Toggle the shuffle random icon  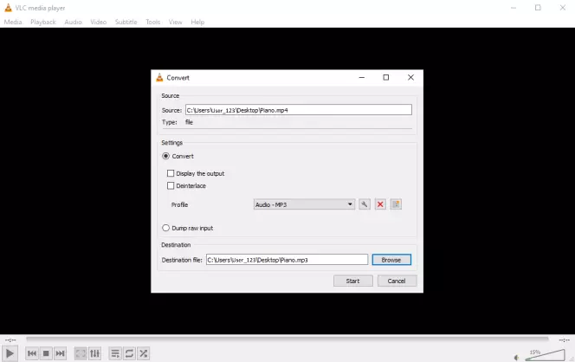(x=144, y=353)
